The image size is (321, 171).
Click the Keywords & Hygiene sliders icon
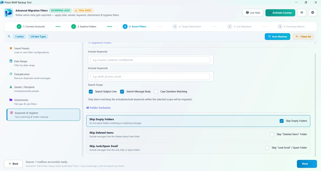(12, 113)
